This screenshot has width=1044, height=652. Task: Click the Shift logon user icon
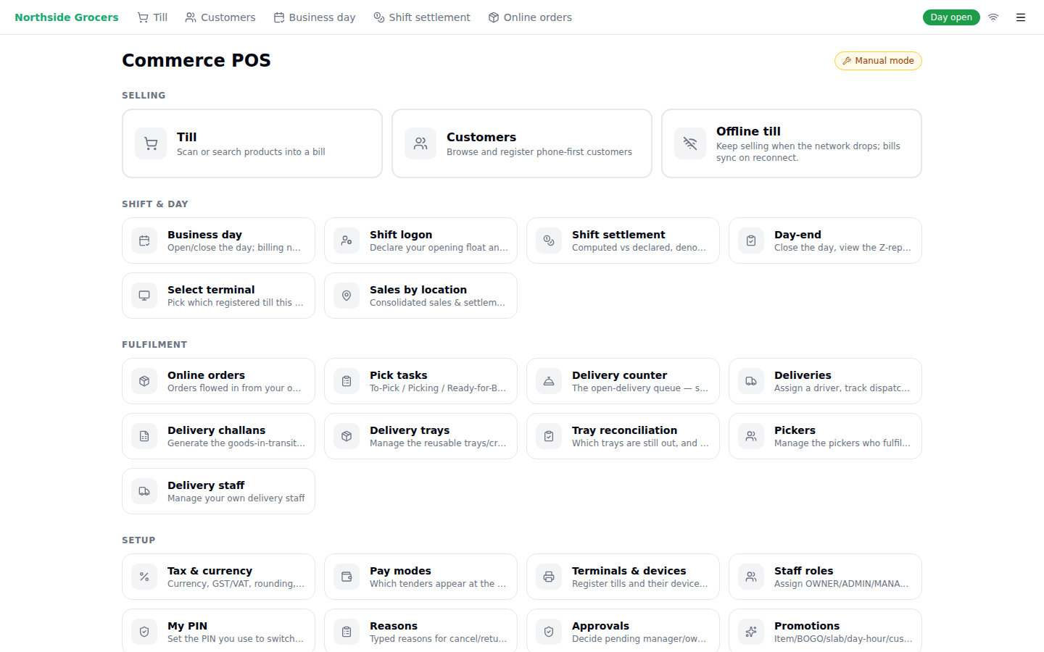[x=347, y=241]
